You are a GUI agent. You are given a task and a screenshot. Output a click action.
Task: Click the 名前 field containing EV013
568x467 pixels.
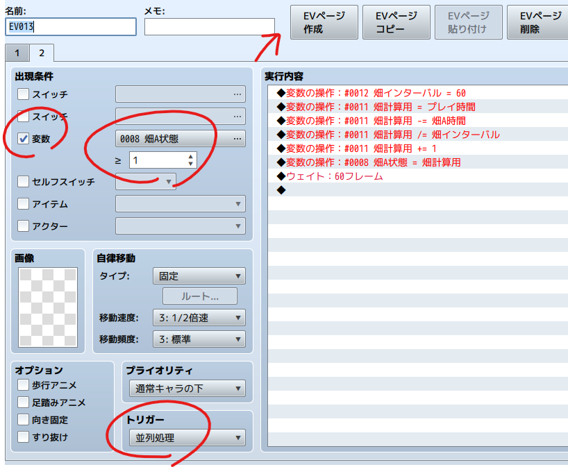(x=71, y=27)
